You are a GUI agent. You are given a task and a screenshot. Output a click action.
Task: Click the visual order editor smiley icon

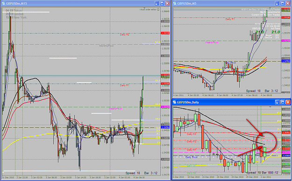(x=158, y=9)
